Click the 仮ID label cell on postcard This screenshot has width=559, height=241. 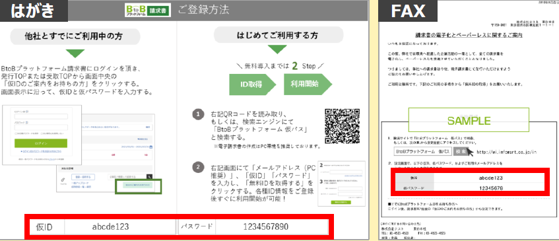click(44, 226)
